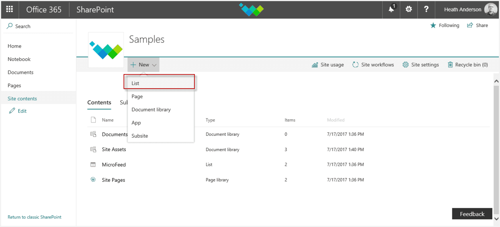Open Documents in left navigation
The width and height of the screenshot is (500, 227).
[x=21, y=72]
